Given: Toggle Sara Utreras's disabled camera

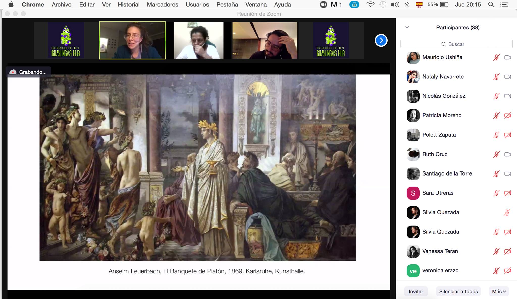Looking at the screenshot, I should (508, 193).
